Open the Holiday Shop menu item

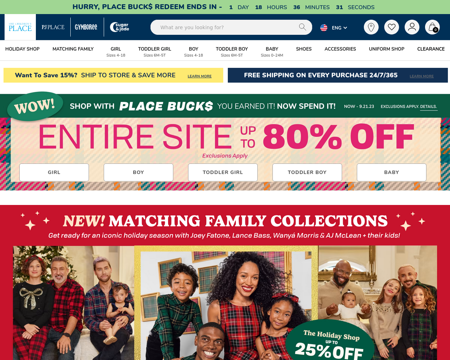click(22, 49)
